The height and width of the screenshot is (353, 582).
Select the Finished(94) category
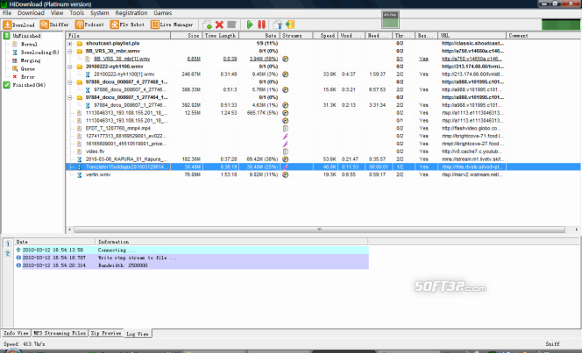click(29, 85)
